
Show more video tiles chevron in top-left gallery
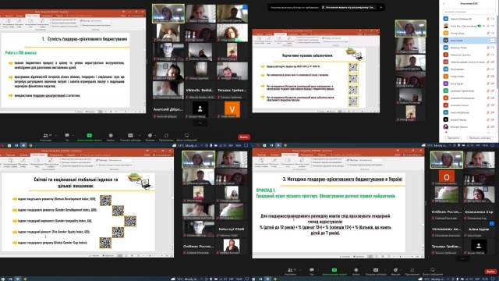[200, 123]
